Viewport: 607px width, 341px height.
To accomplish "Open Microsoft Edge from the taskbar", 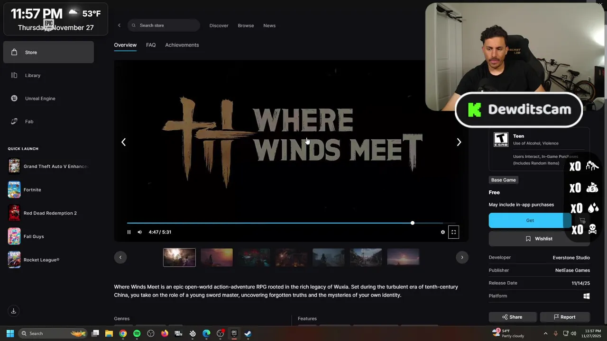I will coord(206,333).
